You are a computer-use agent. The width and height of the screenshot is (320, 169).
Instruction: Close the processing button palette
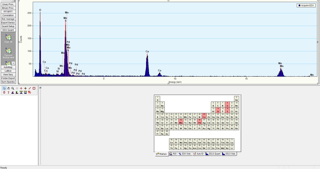[15, 1]
